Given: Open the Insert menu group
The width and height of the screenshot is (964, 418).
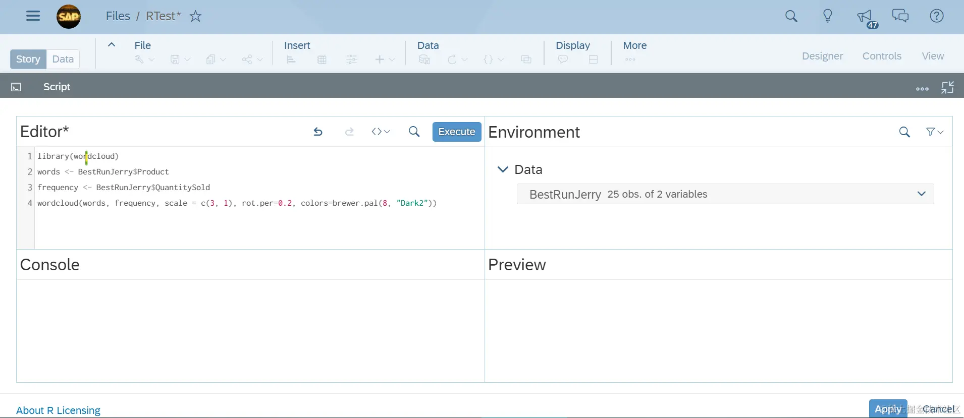Looking at the screenshot, I should tap(297, 45).
